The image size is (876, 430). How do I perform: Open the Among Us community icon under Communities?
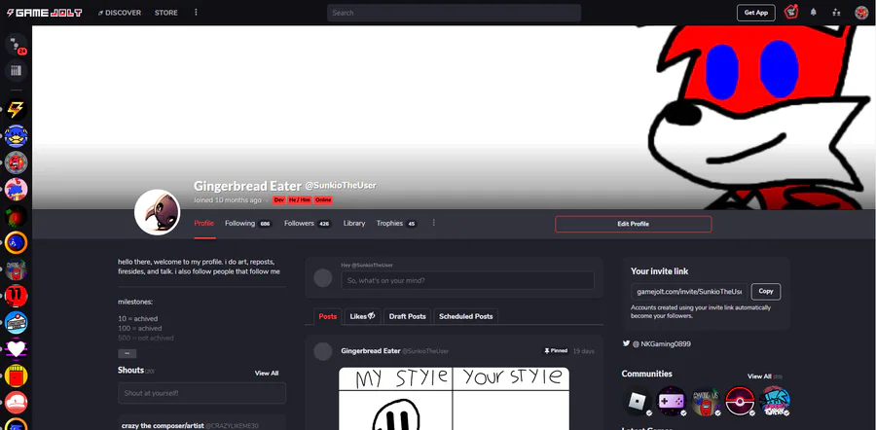706,401
